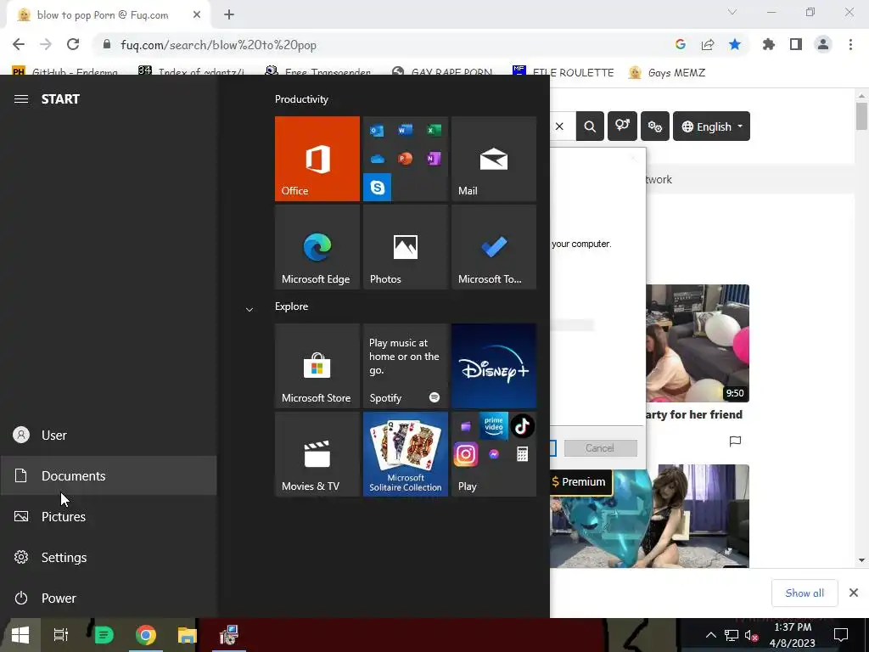Screen dimensions: 869x652
Task: Close the downloads bar
Action: click(x=854, y=593)
